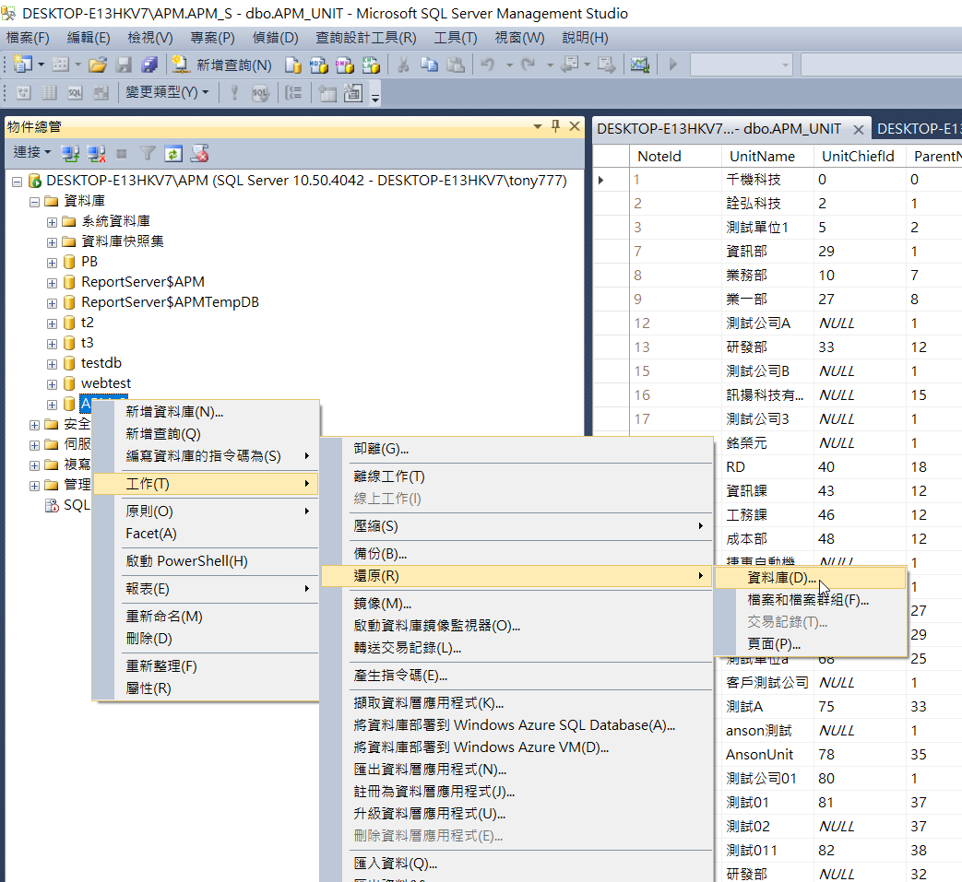962x882 pixels.
Task: Choose 屬性(R) in the context menu
Action: point(207,688)
